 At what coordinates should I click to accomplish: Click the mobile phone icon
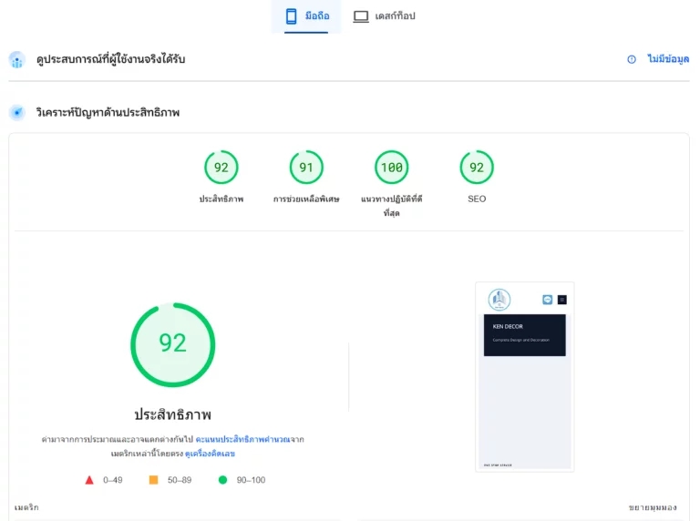tap(291, 16)
